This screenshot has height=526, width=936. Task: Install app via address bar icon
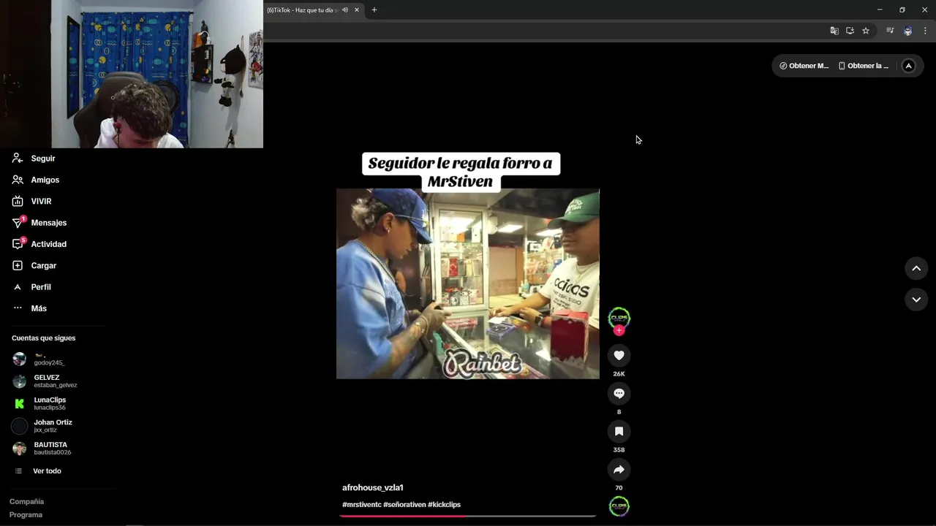point(850,31)
